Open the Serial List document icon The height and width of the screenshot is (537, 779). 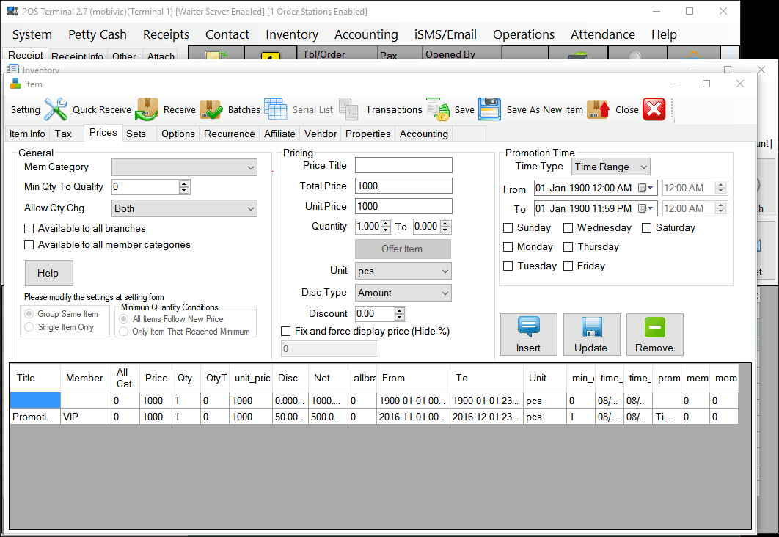tap(348, 109)
